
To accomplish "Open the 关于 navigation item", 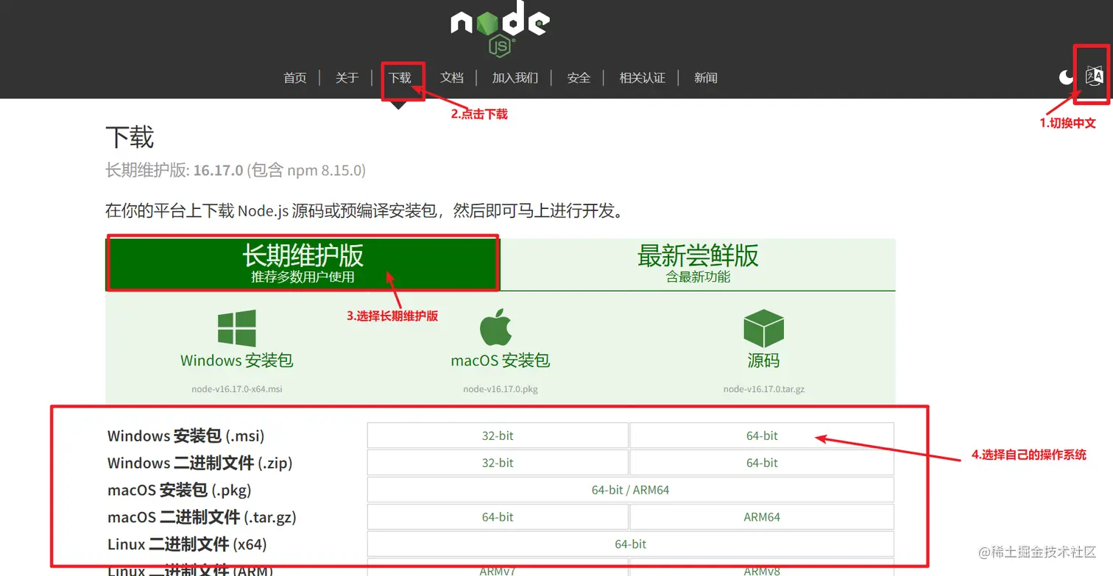I will point(347,78).
